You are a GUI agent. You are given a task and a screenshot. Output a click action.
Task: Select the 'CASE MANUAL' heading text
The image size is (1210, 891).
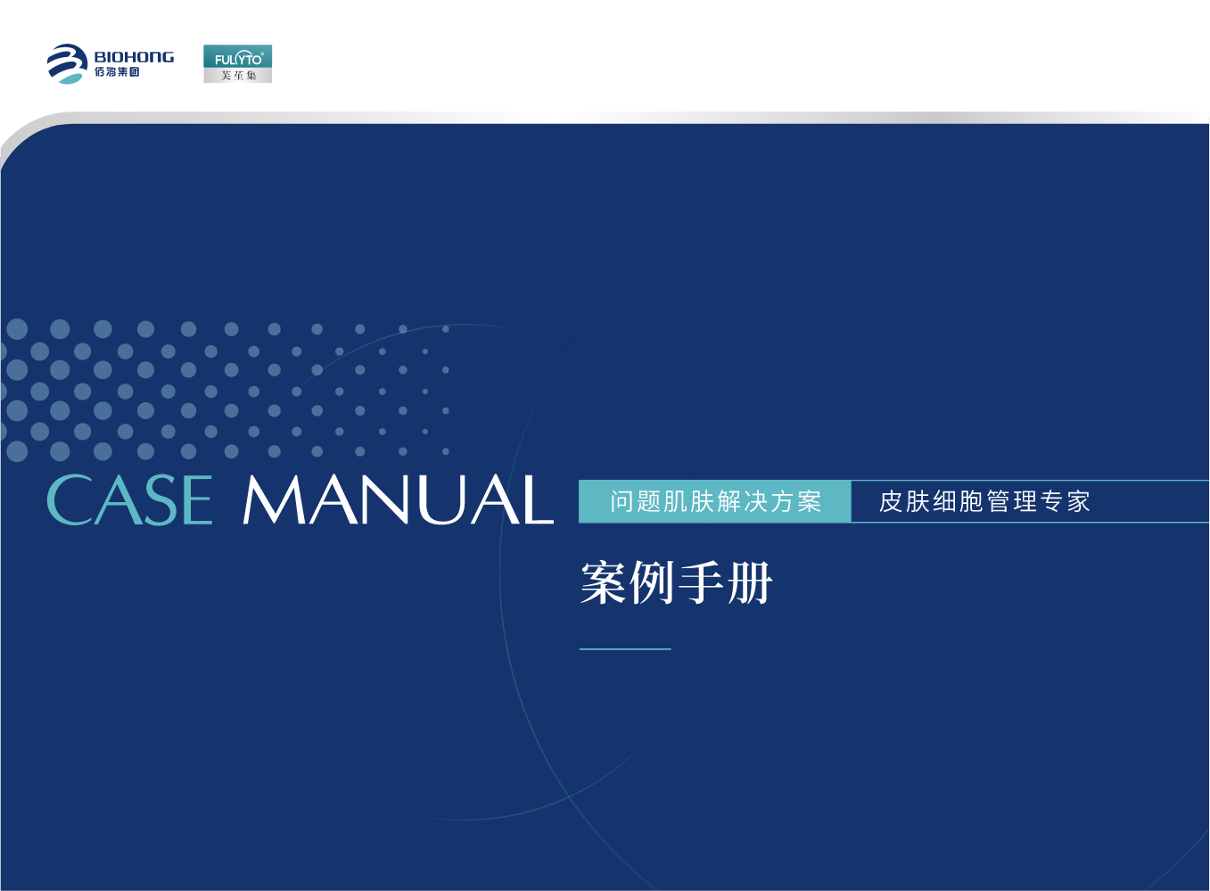[300, 499]
